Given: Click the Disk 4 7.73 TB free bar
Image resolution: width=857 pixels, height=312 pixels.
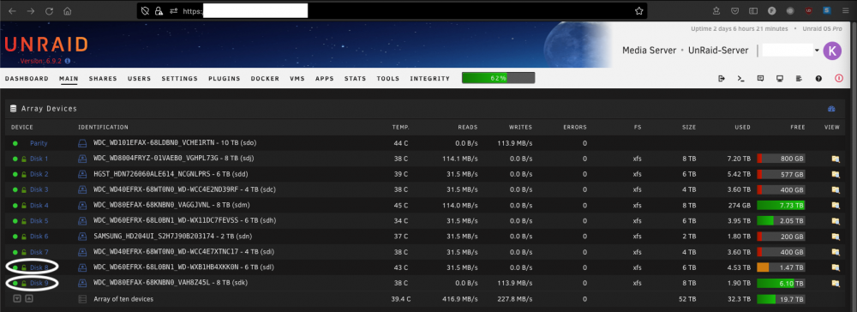Looking at the screenshot, I should [781, 206].
